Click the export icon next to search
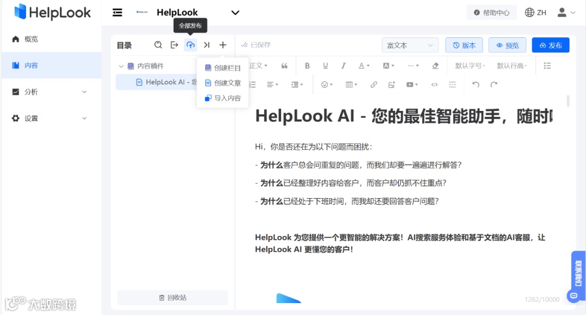The image size is (586, 315). 174,44
